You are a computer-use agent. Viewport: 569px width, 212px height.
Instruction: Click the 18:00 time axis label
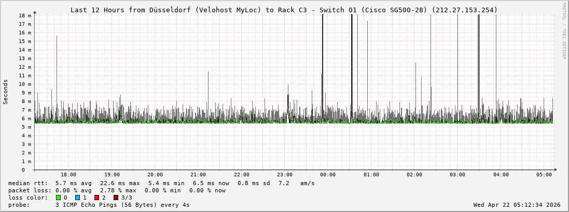click(x=68, y=175)
